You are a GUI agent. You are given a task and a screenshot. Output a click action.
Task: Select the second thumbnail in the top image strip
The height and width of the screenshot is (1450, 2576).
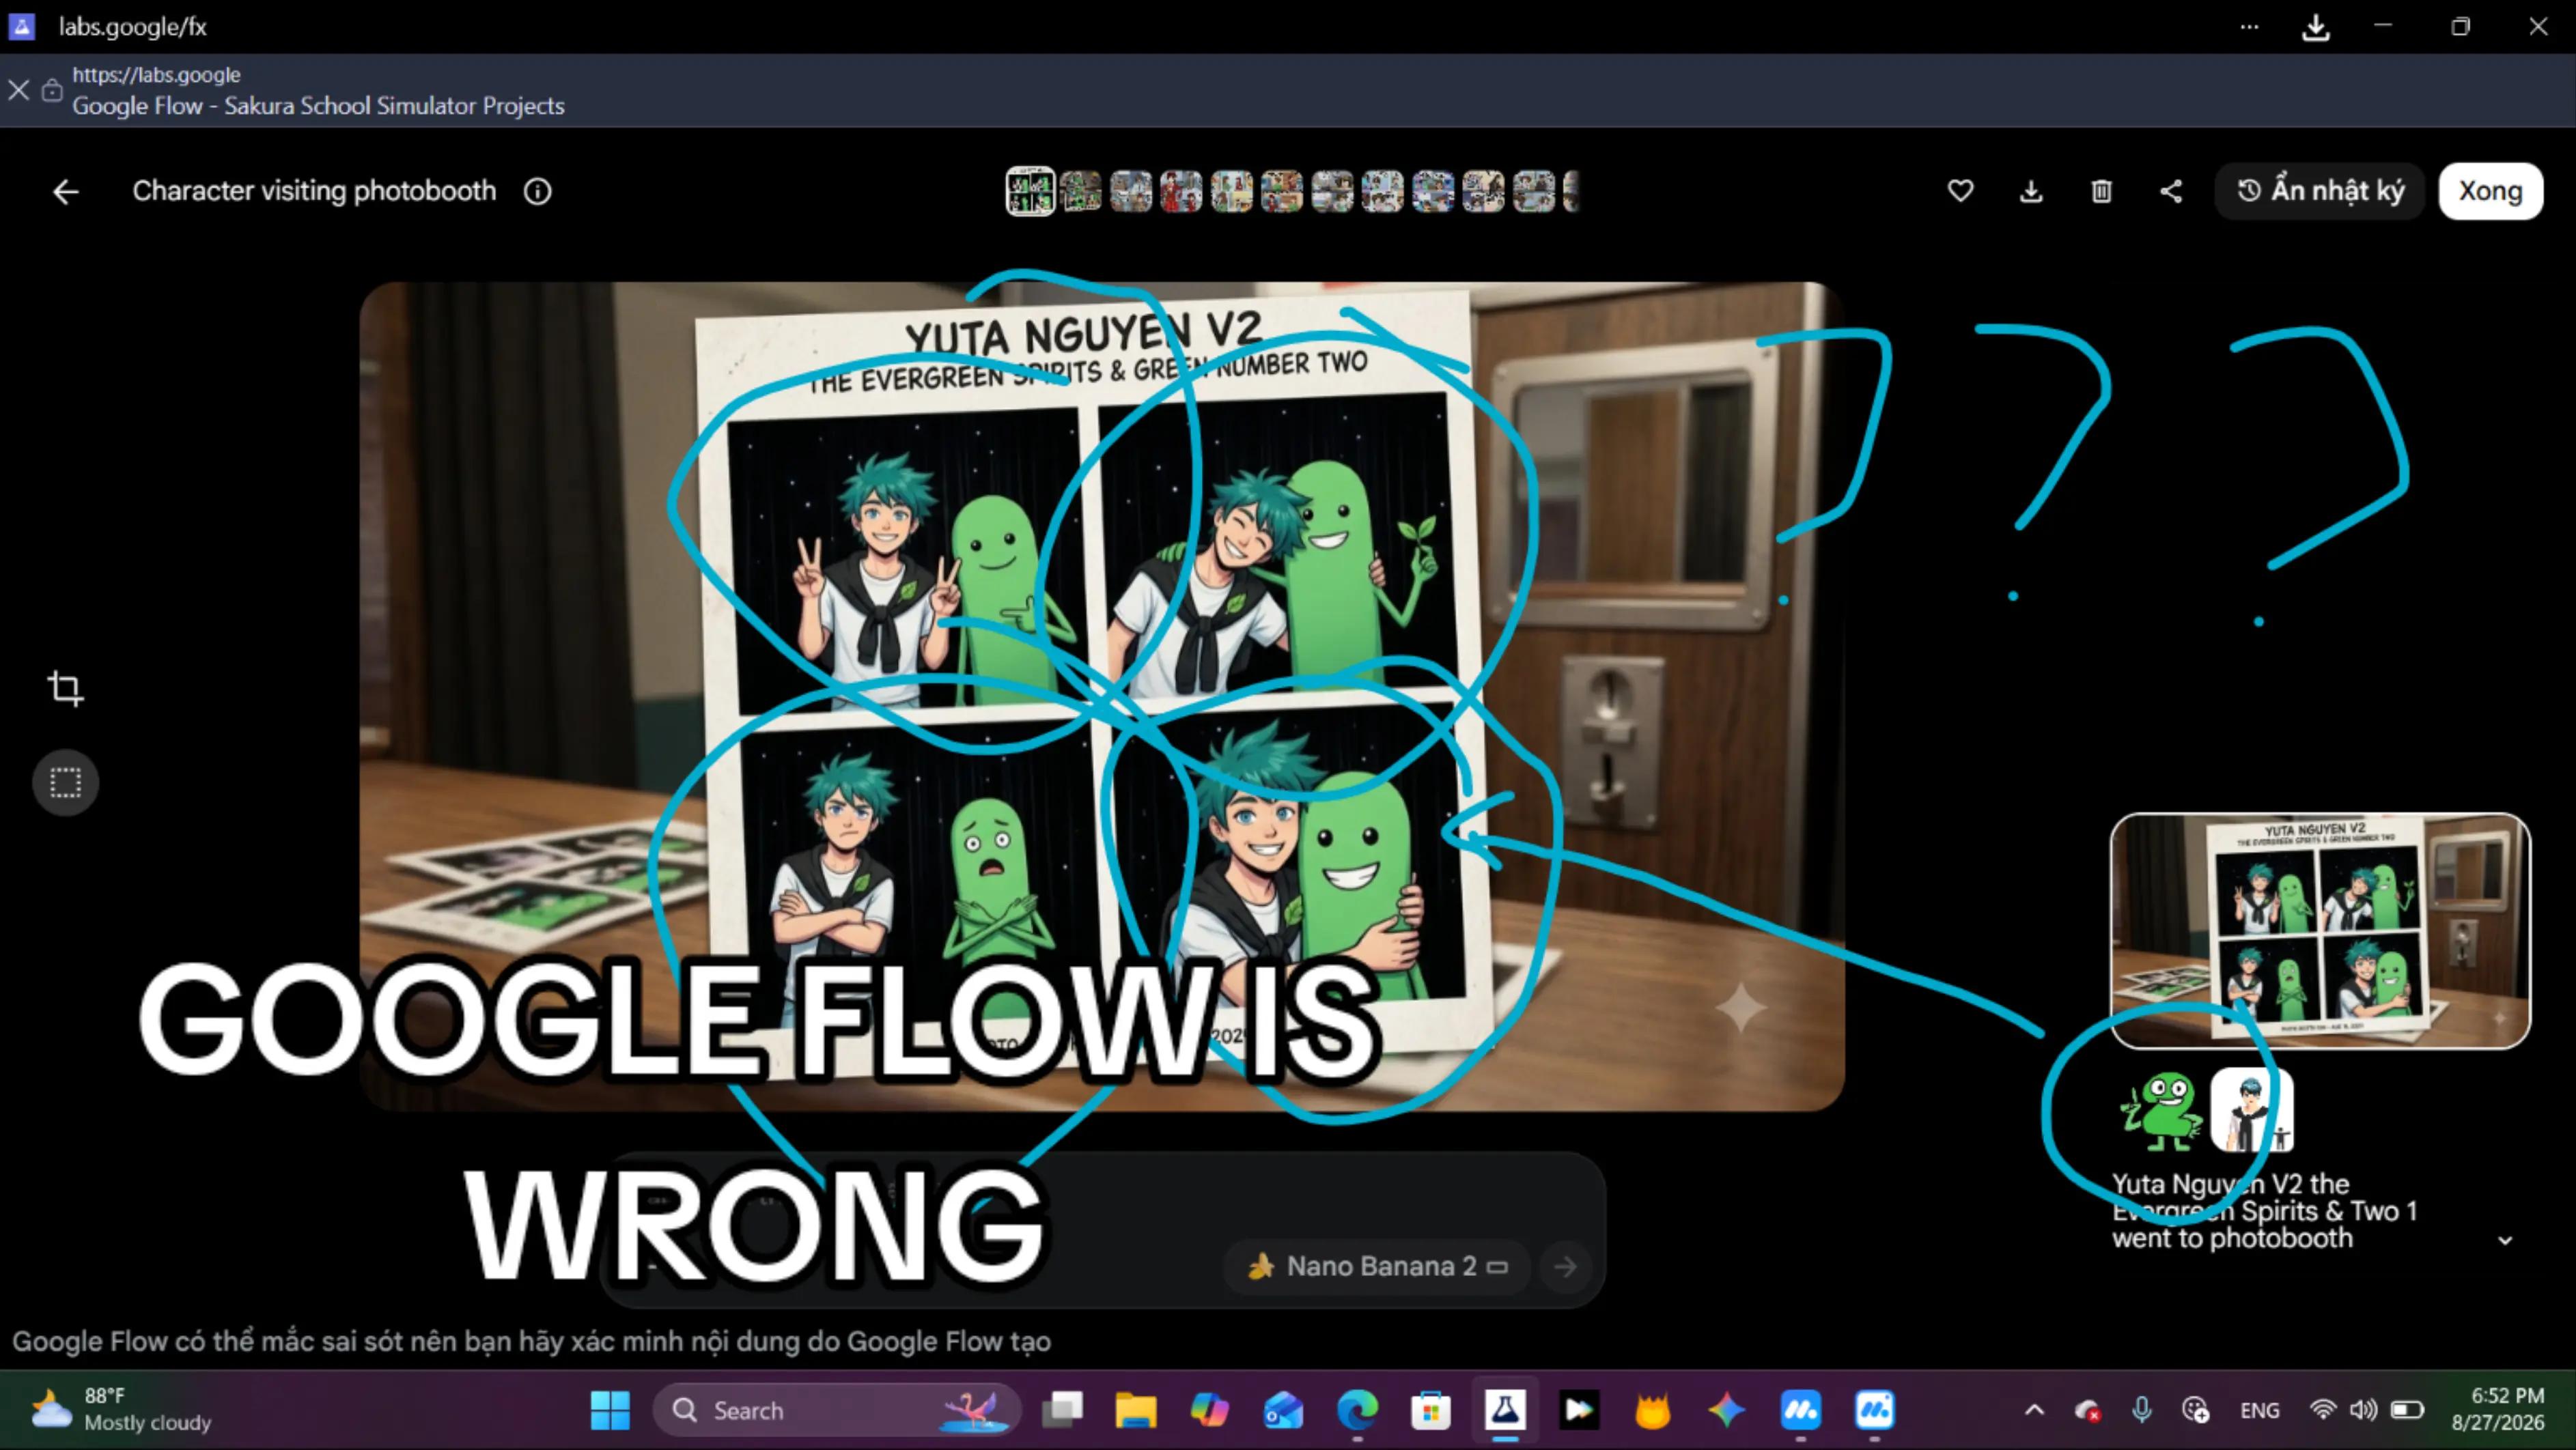[1081, 191]
